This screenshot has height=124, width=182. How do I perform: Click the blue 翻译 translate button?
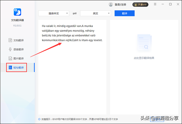click(125, 13)
